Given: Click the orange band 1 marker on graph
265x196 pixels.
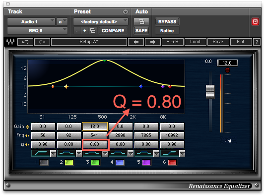Looking at the screenshot, I should pyautogui.click(x=53, y=86).
